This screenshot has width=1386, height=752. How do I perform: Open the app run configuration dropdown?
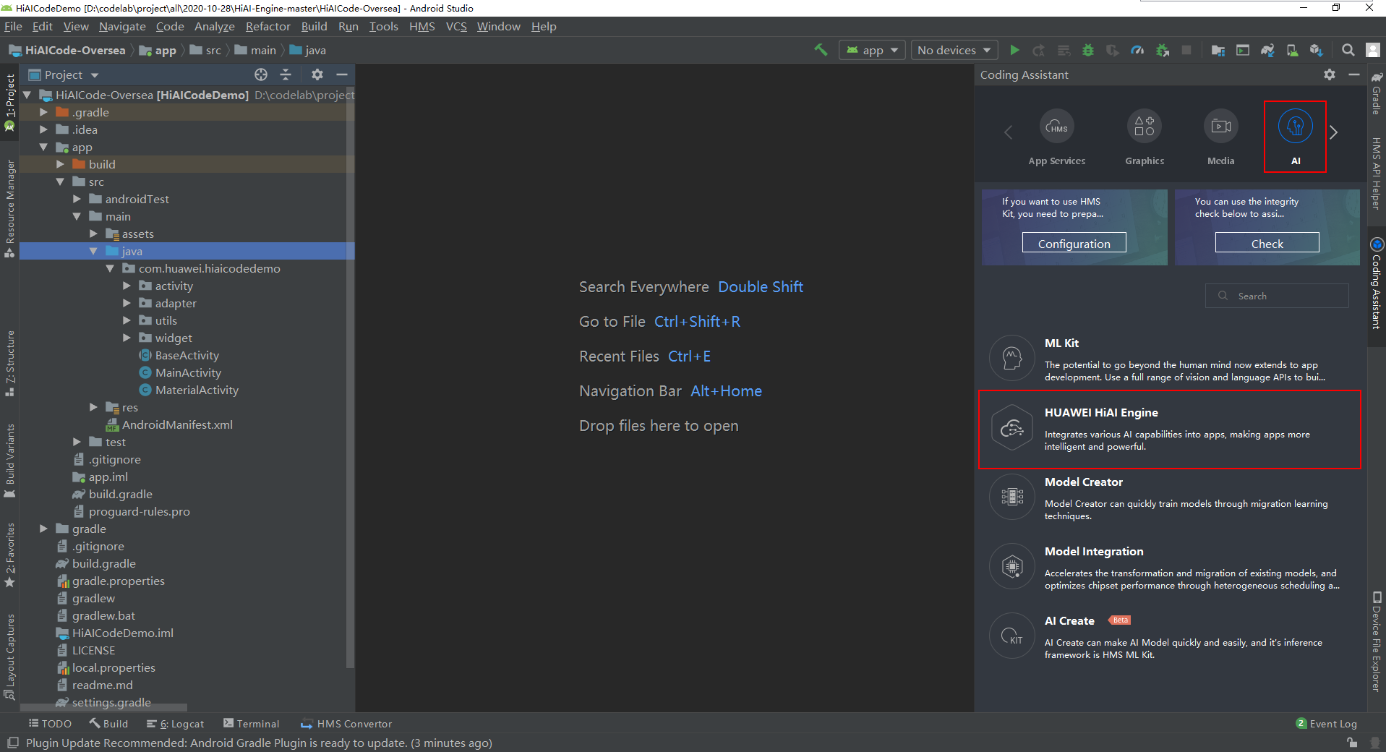tap(872, 50)
